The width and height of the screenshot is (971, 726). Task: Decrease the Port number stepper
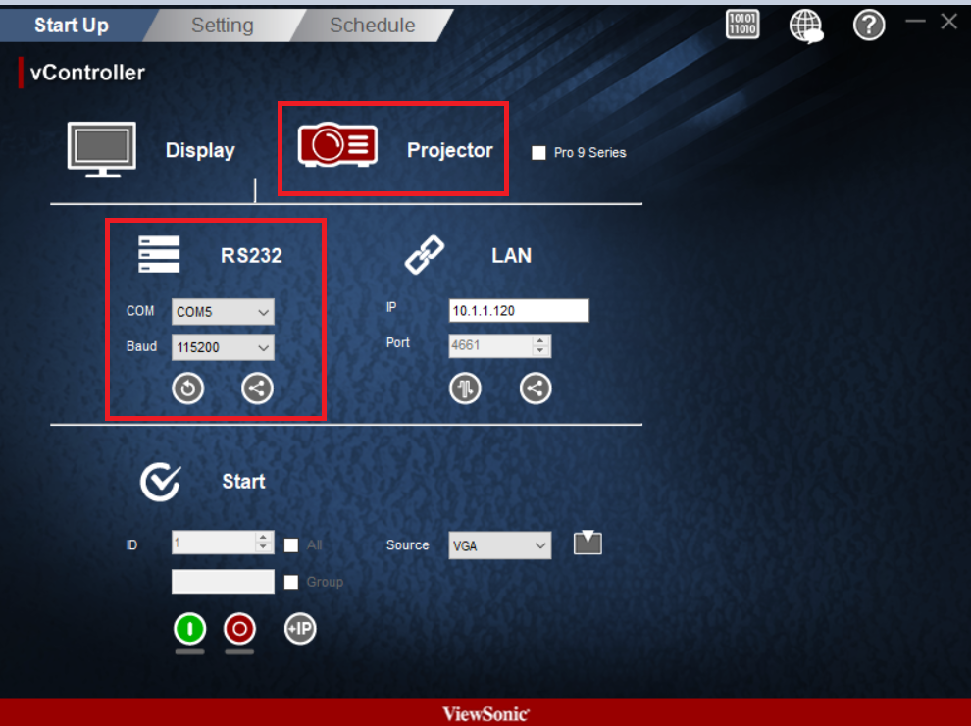540,350
